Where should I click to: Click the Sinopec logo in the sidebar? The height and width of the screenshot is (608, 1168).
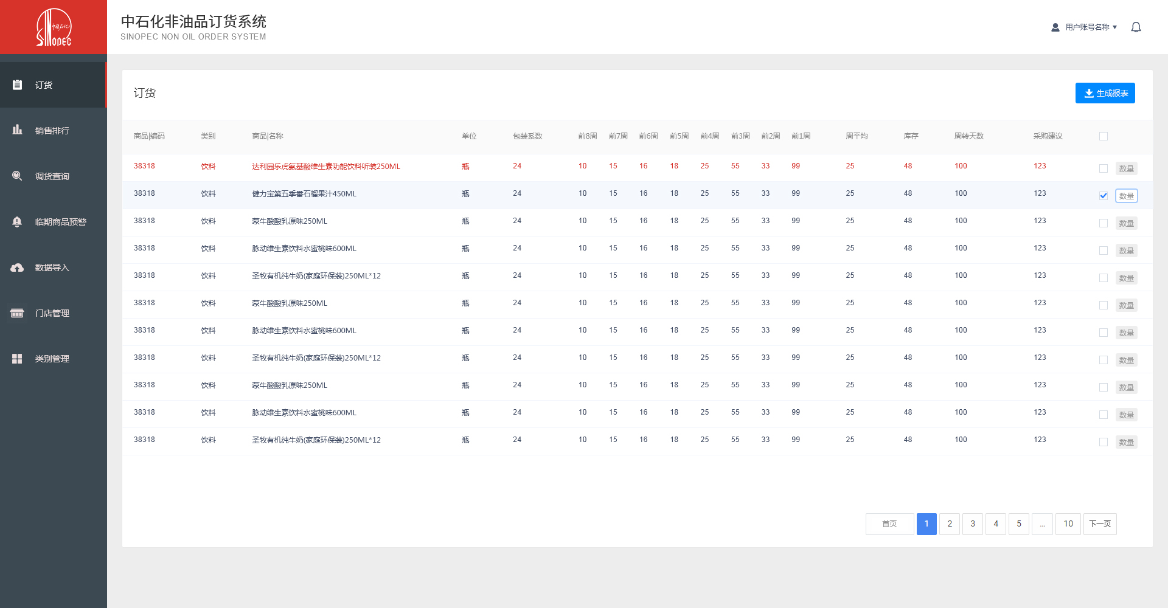54,27
